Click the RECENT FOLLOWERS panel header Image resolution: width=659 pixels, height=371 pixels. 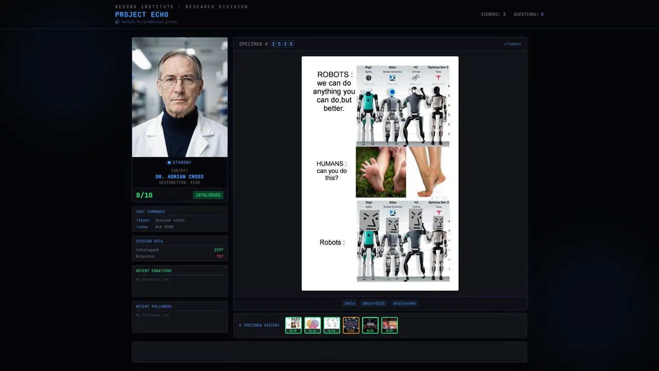coord(154,307)
